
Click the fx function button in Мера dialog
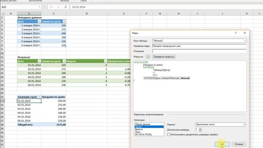click(148, 57)
